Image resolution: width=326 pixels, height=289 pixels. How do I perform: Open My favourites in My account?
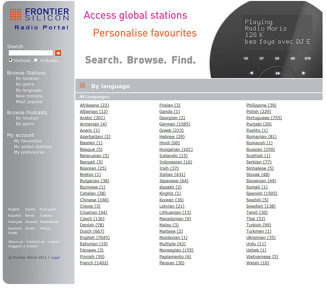pyautogui.click(x=28, y=141)
